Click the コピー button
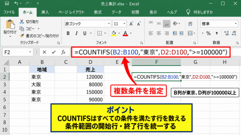Image resolution: width=241 pixels, height=135 pixels. pyautogui.click(x=27, y=28)
